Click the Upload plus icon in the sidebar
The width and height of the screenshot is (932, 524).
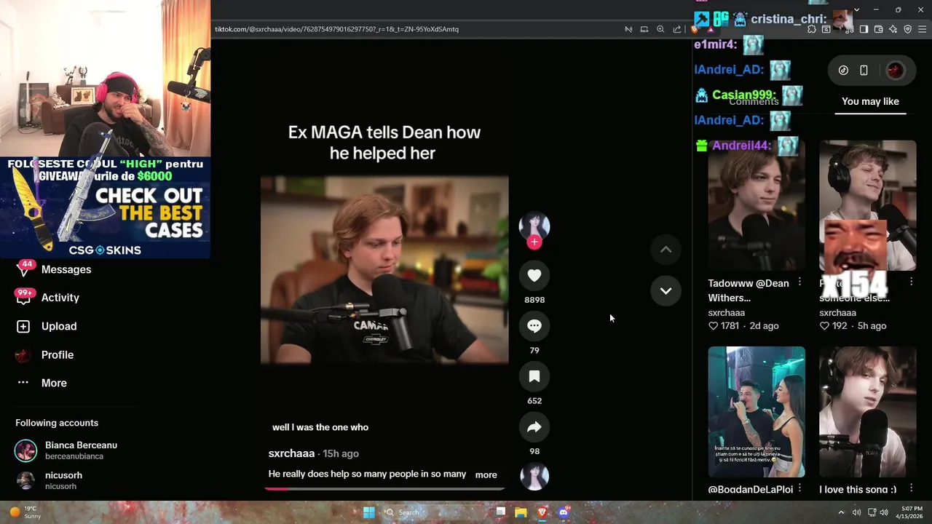click(23, 326)
